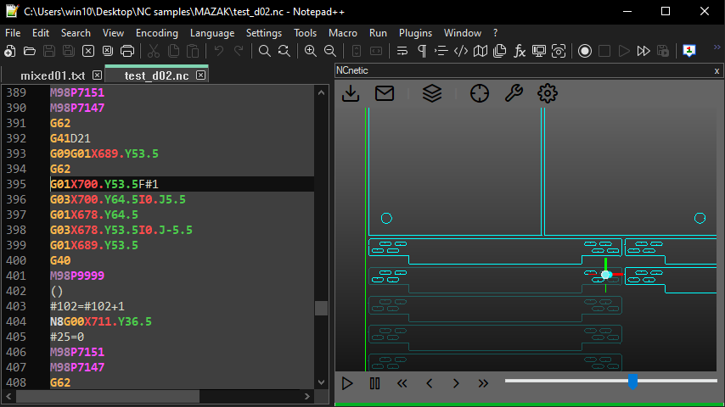Play back the recorded macro
The width and height of the screenshot is (725, 407).
point(624,51)
